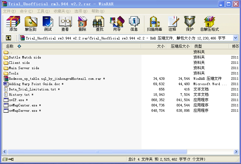Click the 删除 (Delete) recycle icon
Image resolution: width=241 pixels, height=164 pixels.
83,23
